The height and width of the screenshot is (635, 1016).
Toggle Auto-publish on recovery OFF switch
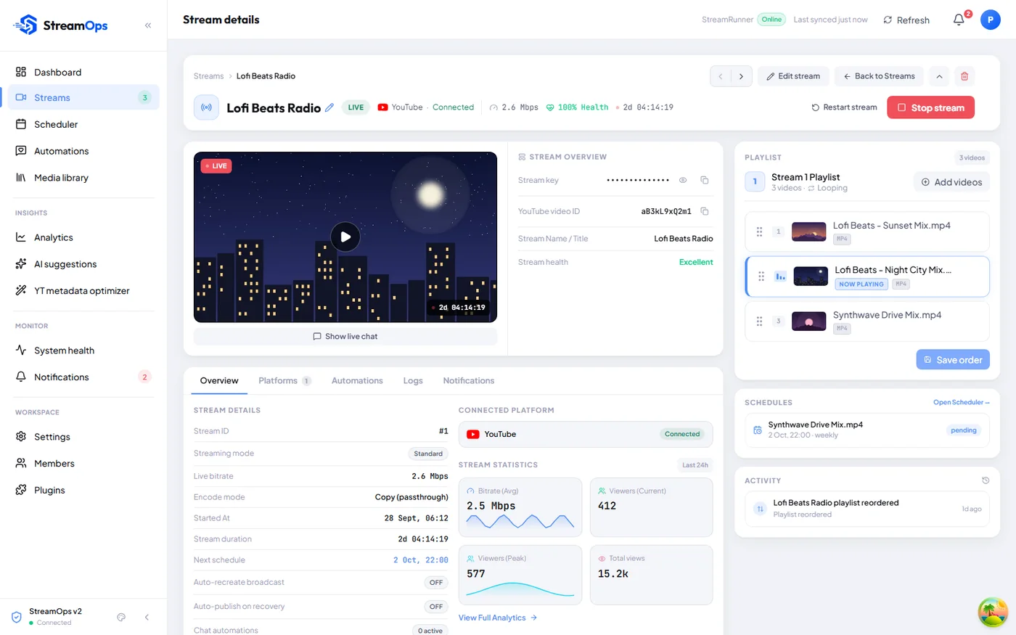436,607
